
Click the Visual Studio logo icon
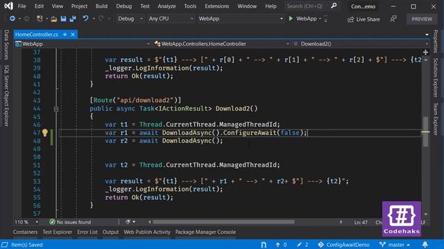8,6
